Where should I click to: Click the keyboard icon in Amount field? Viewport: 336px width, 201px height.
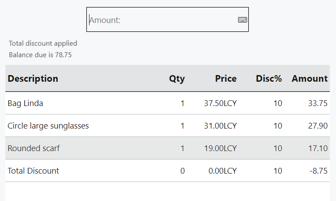point(243,20)
